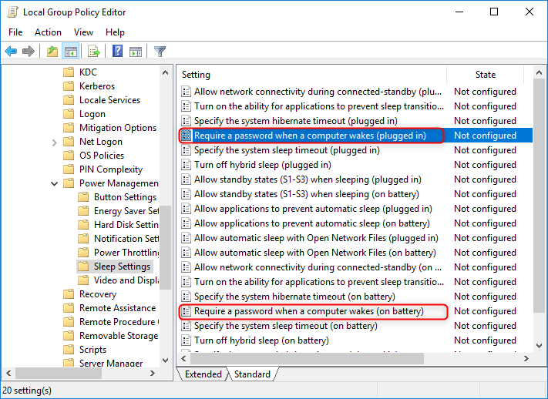Select the Button Settings folder
The height and width of the screenshot is (399, 548).
pos(125,197)
